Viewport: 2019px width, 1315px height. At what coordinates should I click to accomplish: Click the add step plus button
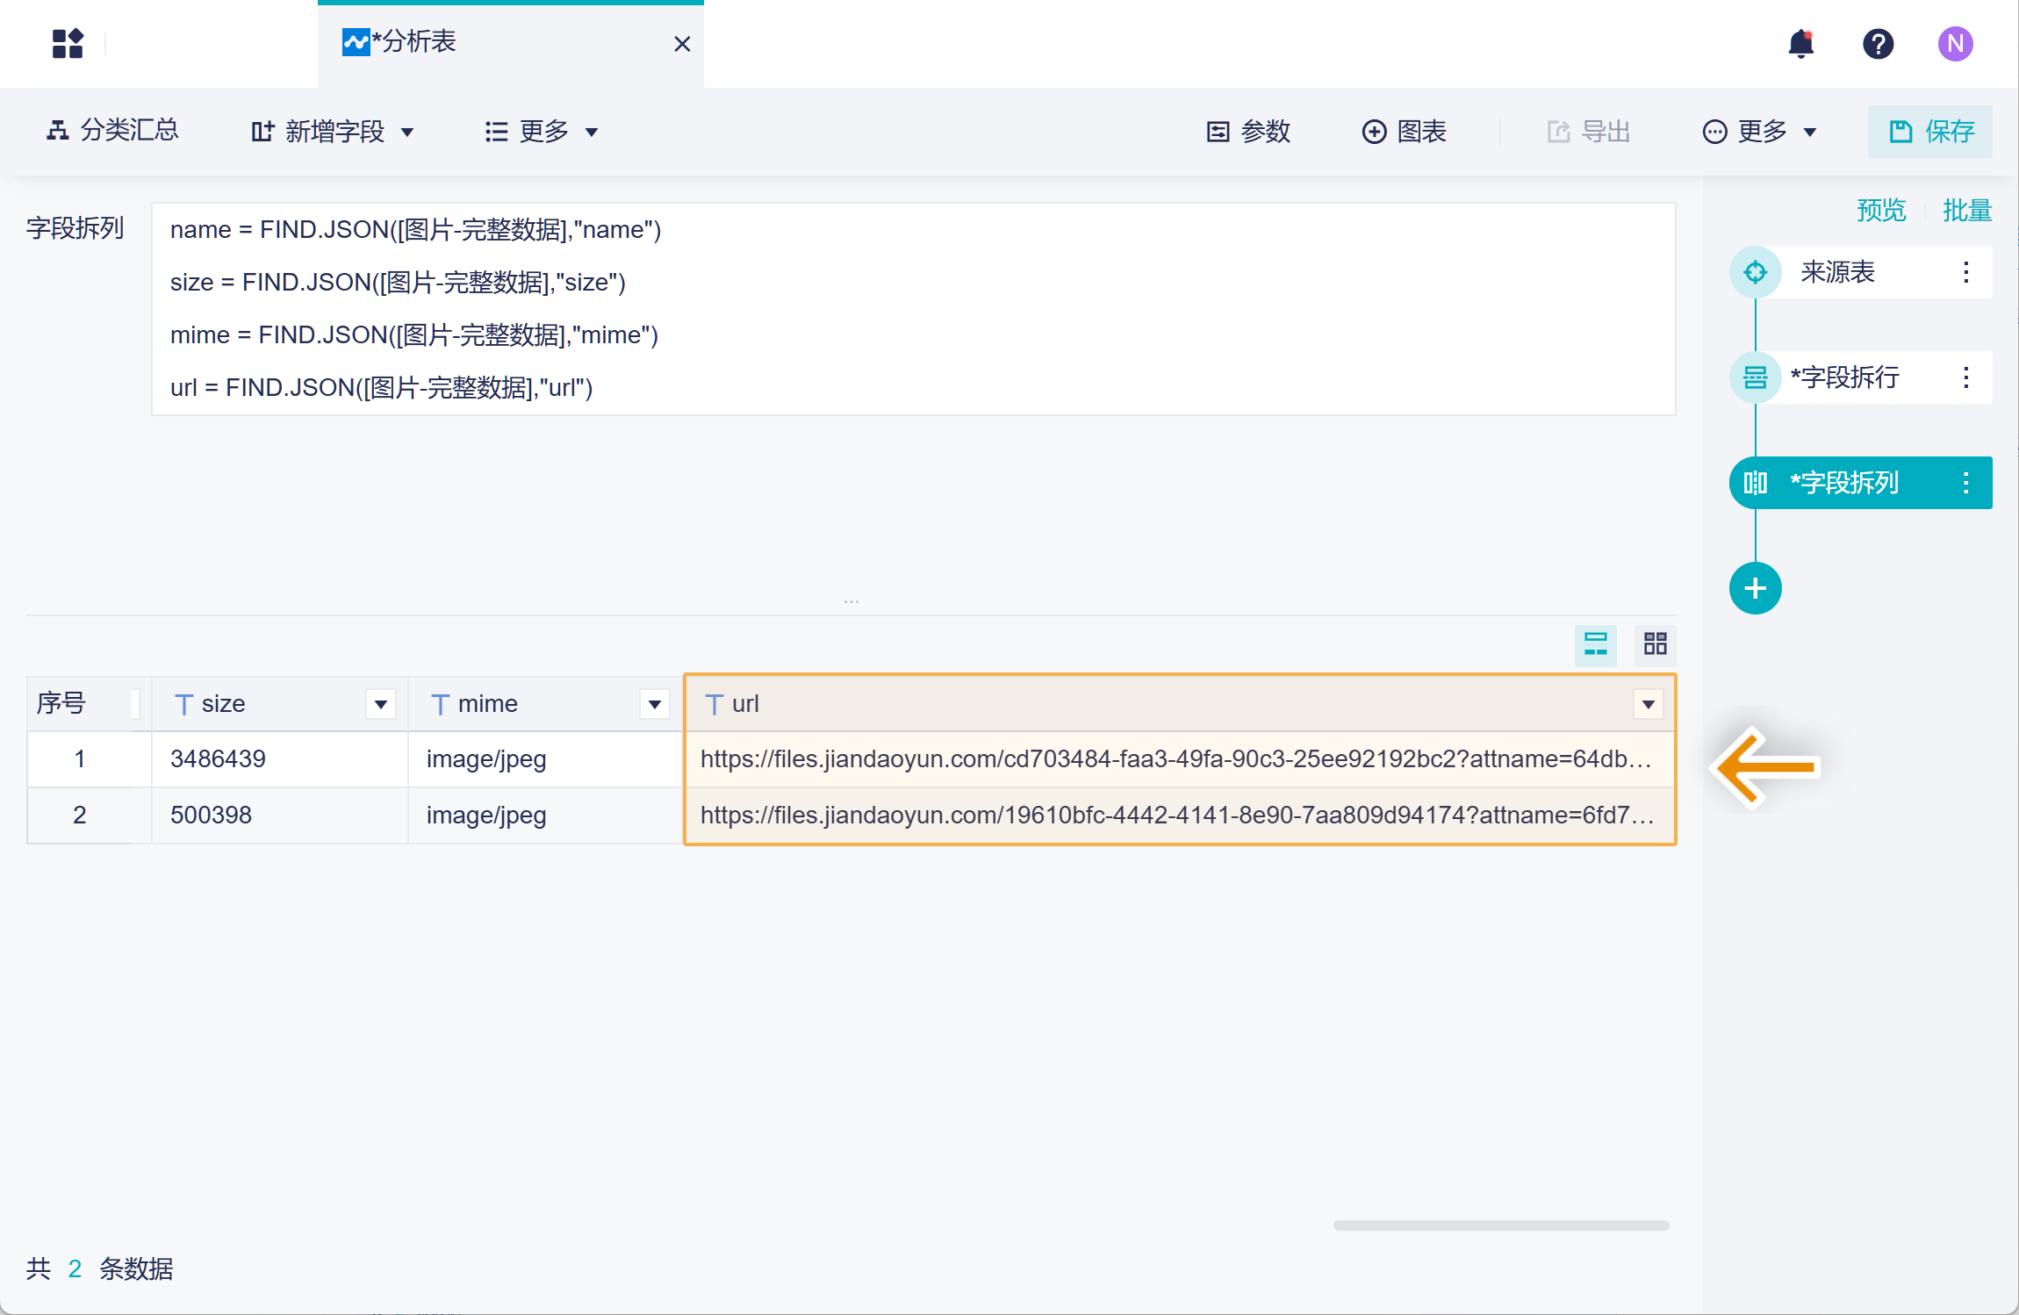click(1755, 588)
